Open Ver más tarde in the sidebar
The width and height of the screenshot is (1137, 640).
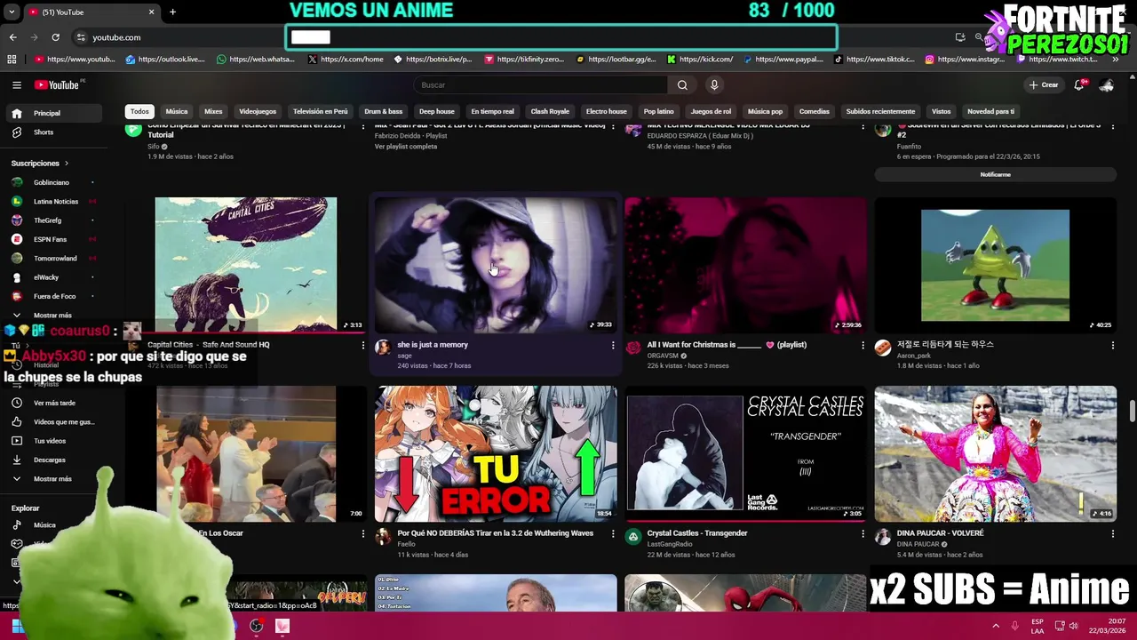(x=54, y=403)
